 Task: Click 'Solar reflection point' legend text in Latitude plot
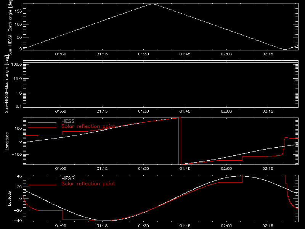click(88, 184)
